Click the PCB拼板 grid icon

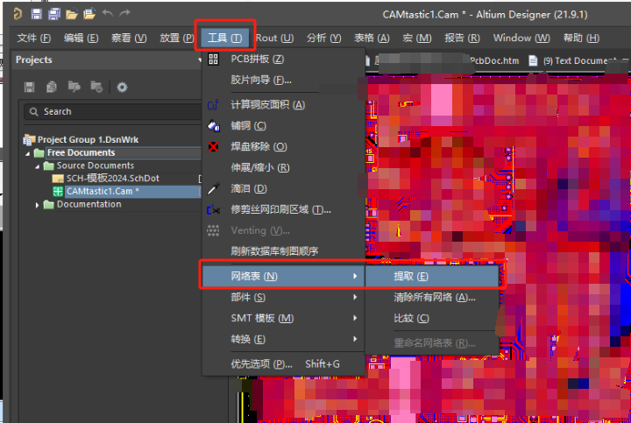click(x=213, y=59)
